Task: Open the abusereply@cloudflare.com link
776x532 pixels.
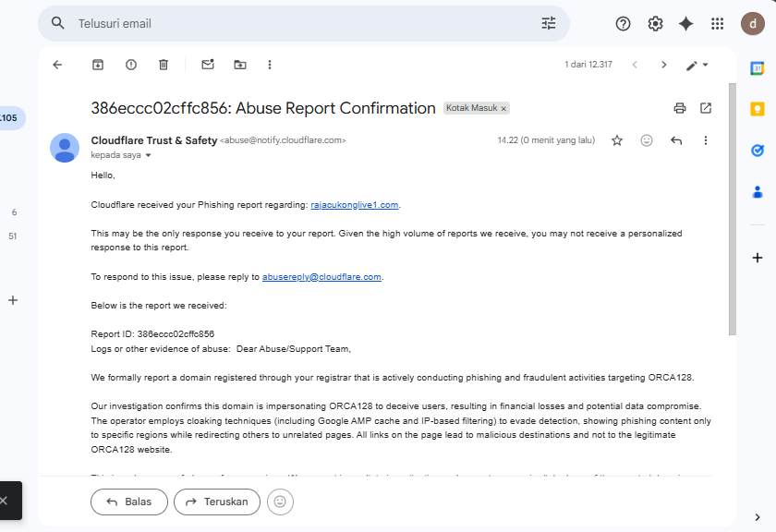Action: coord(321,277)
